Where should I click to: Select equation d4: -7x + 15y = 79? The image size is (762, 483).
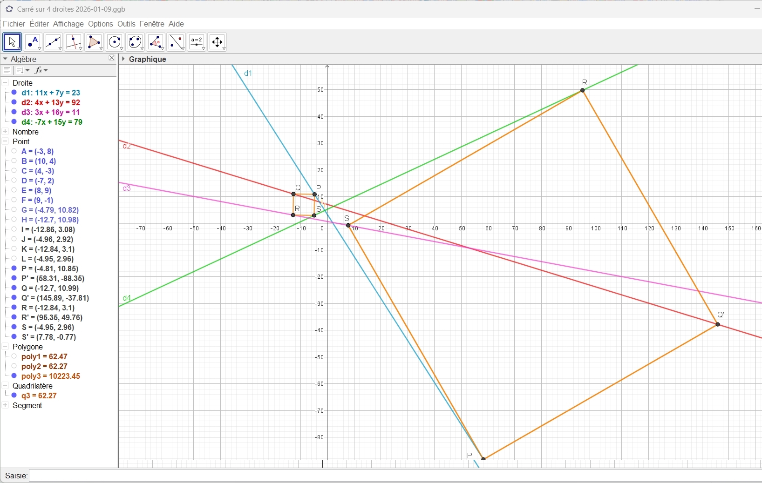[52, 122]
